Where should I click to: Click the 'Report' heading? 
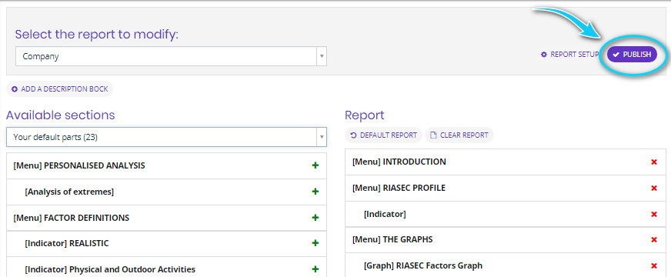point(365,115)
